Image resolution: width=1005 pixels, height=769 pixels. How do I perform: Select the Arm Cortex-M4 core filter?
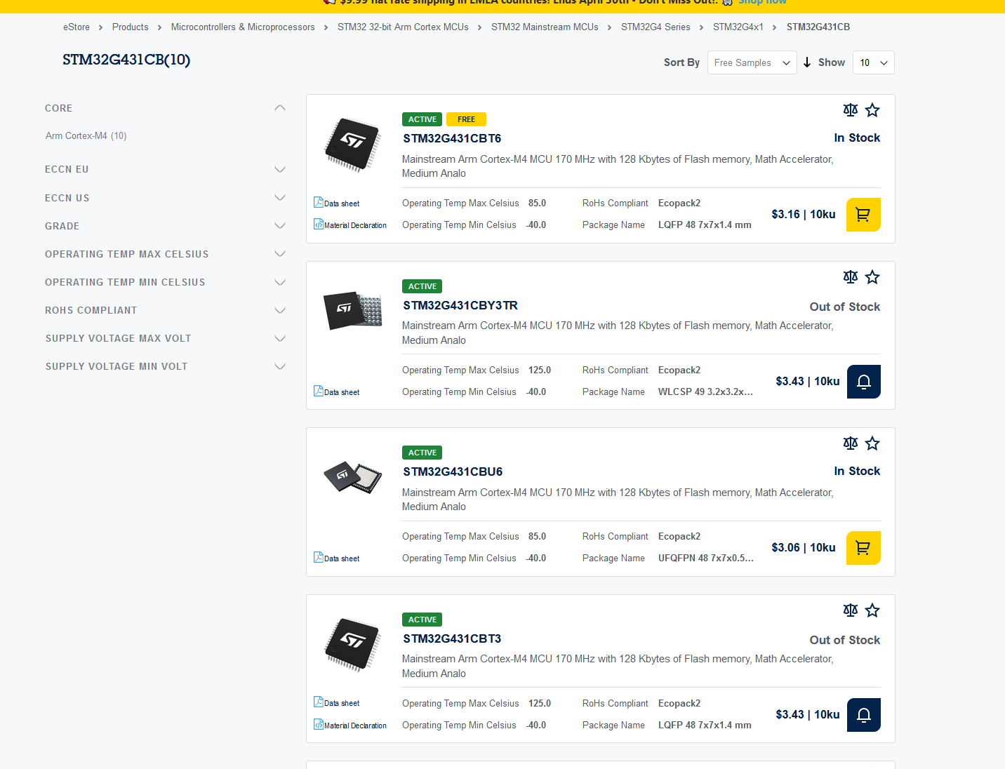click(86, 135)
